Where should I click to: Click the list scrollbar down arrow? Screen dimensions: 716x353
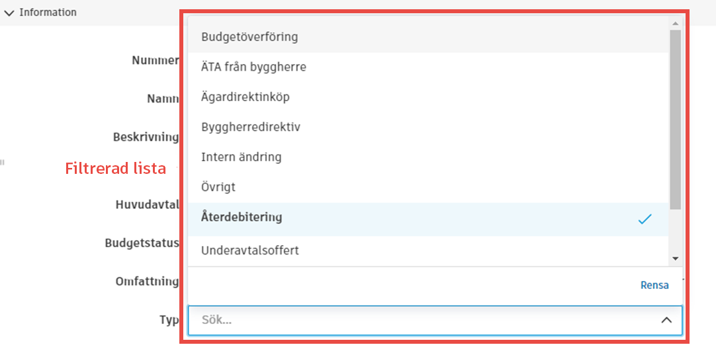(x=675, y=258)
